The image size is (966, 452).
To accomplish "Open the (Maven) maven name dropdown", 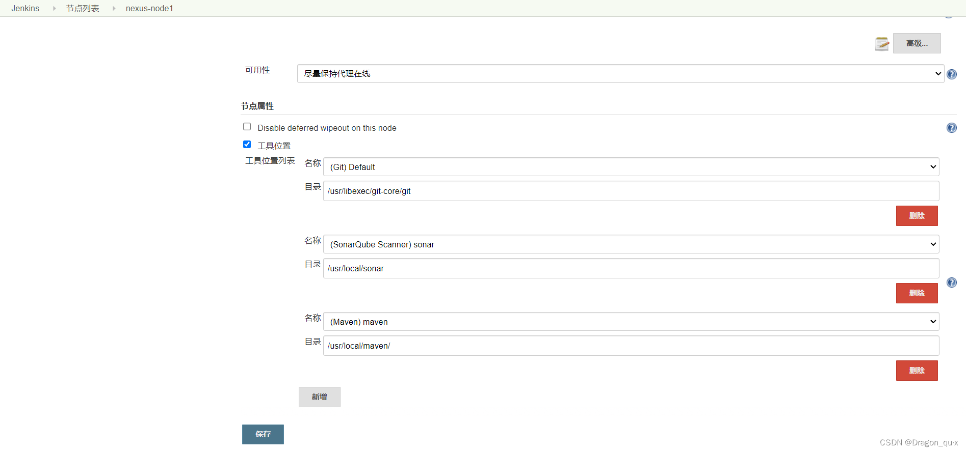I will point(631,322).
